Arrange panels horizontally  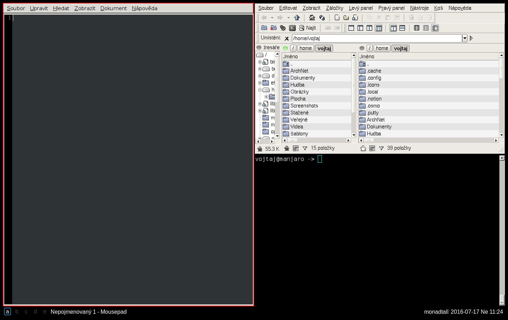coord(402,28)
